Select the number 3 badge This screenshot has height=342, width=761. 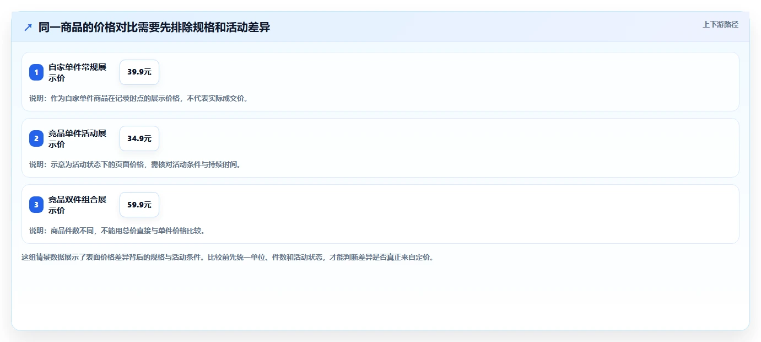[36, 205]
